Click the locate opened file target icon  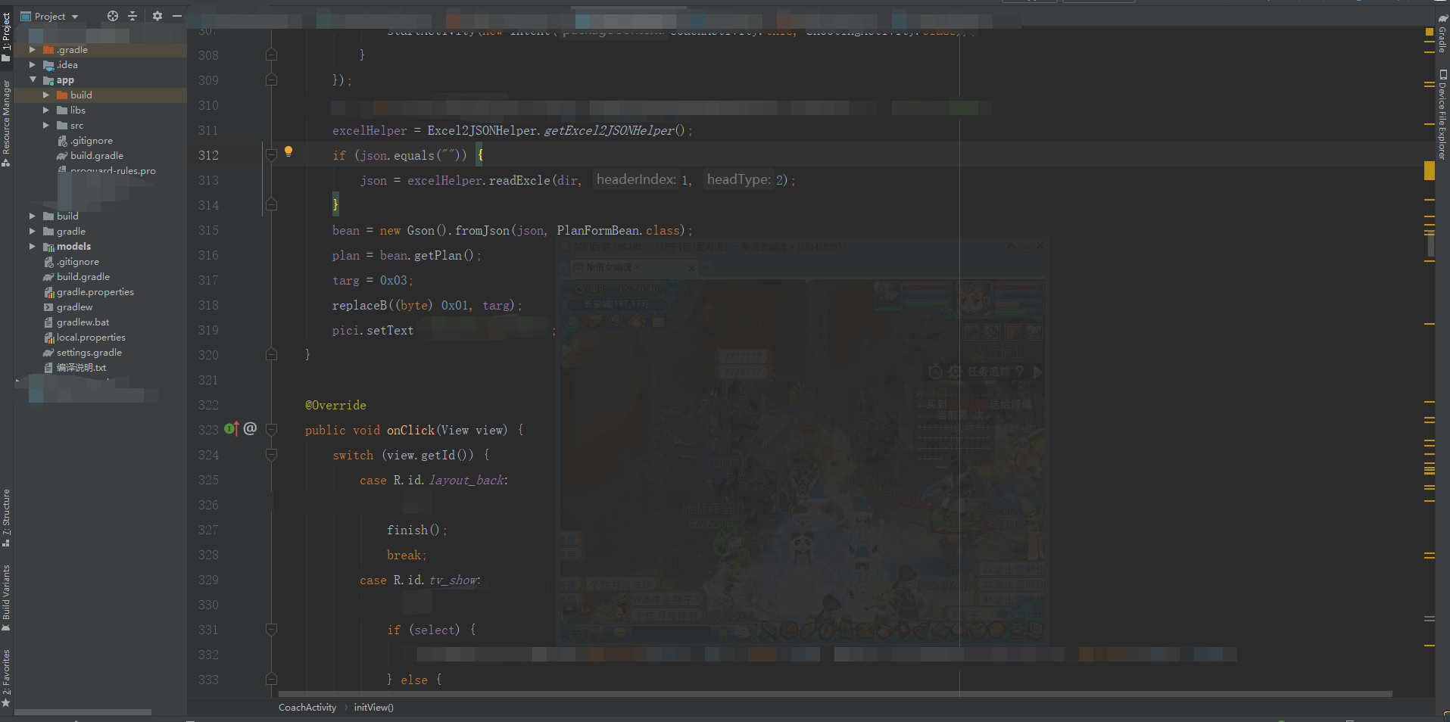(113, 16)
